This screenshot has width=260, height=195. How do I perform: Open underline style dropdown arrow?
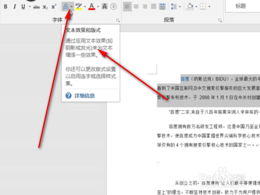tap(30, 6)
